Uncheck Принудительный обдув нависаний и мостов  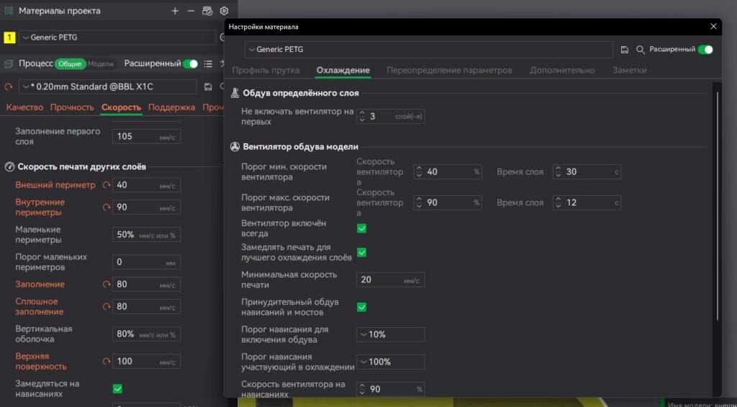click(361, 307)
